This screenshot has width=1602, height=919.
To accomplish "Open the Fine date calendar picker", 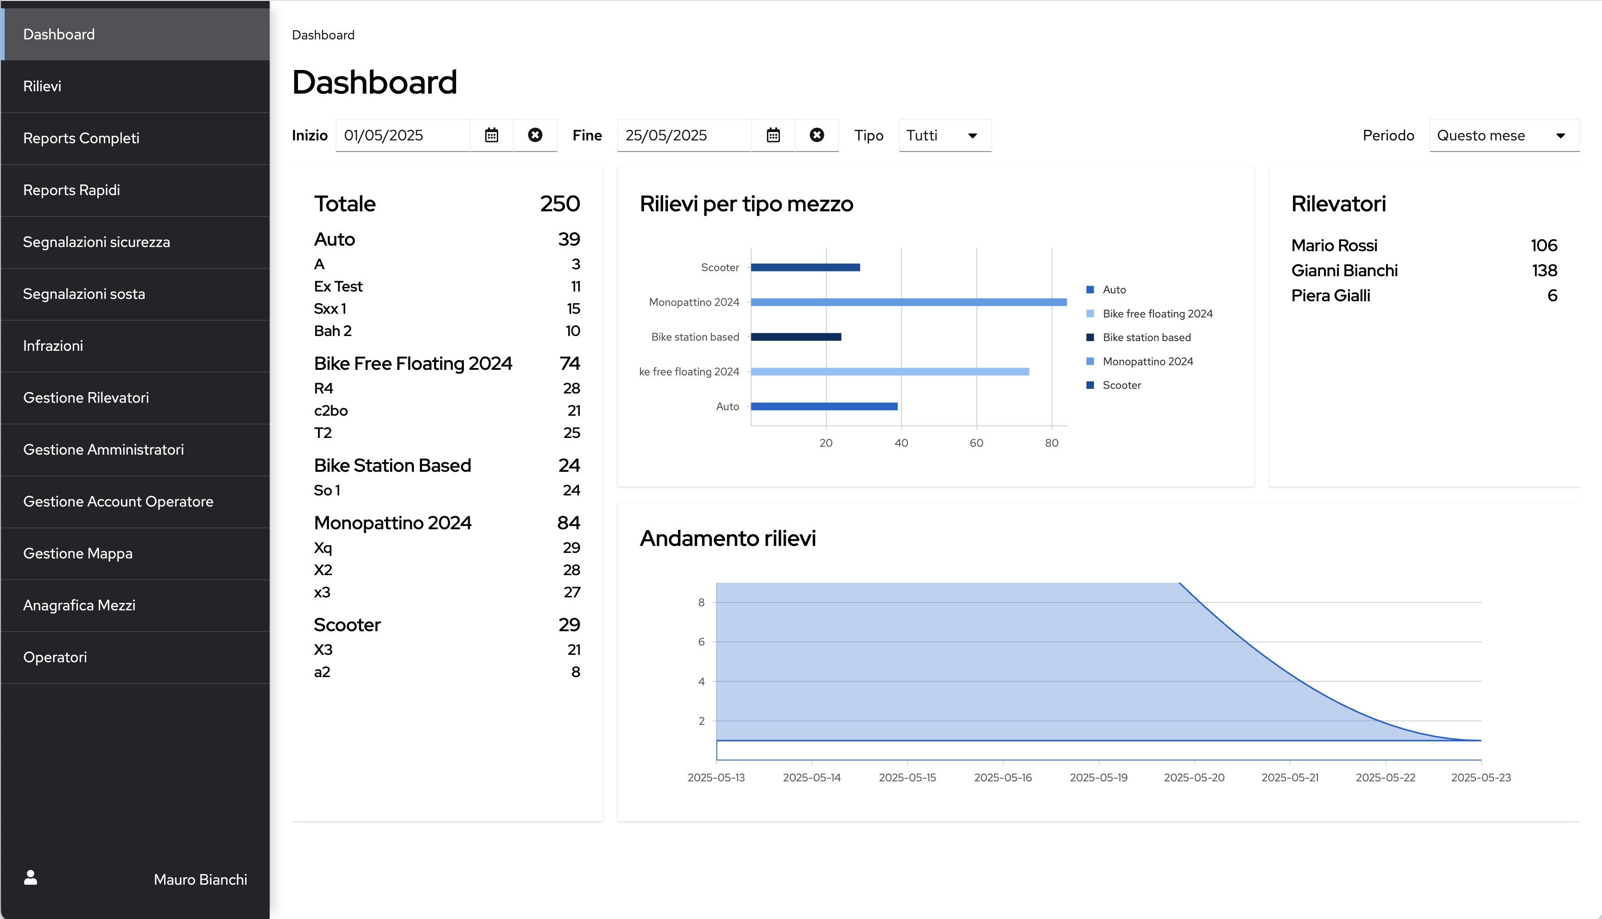I will (x=773, y=135).
